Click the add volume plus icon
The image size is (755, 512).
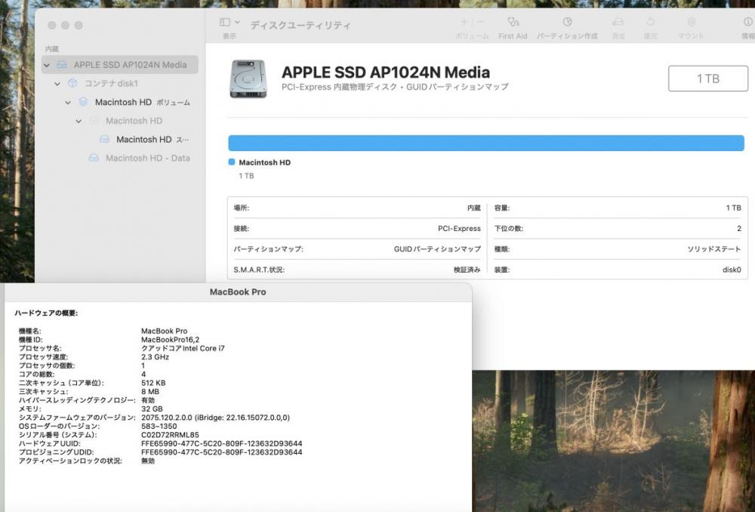coord(464,22)
